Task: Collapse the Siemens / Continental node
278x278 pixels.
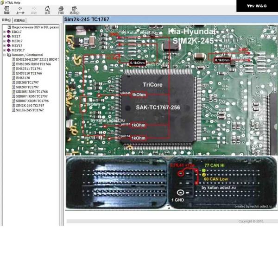Action: [x=5, y=55]
